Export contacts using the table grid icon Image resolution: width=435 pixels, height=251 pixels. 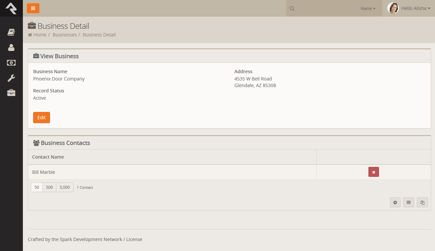point(408,202)
